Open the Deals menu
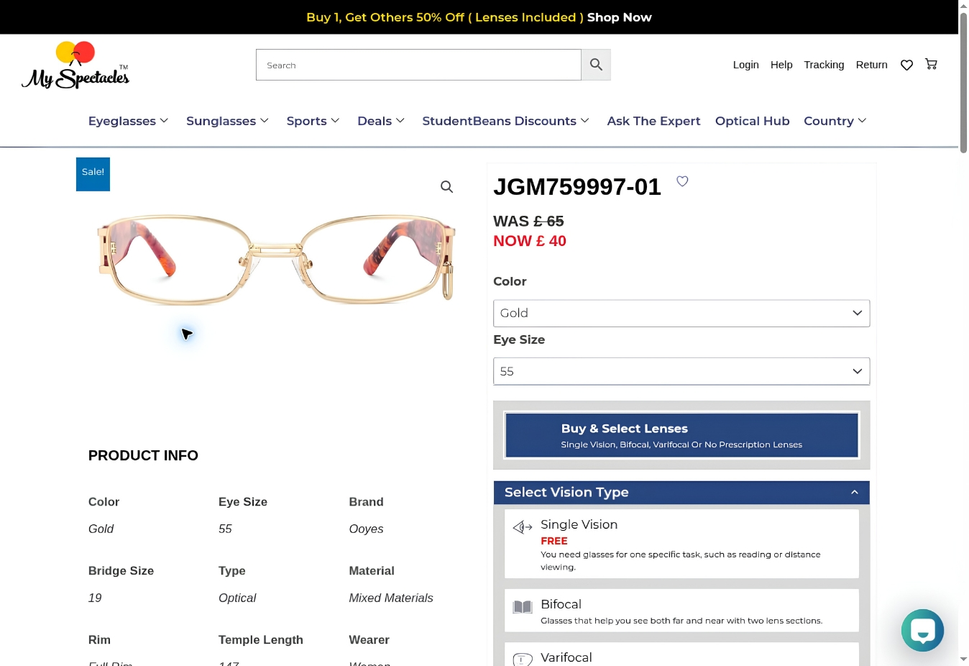This screenshot has width=969, height=666. pyautogui.click(x=381, y=121)
